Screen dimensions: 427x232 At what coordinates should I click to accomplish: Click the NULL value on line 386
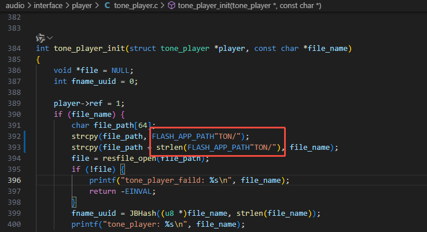click(x=120, y=71)
